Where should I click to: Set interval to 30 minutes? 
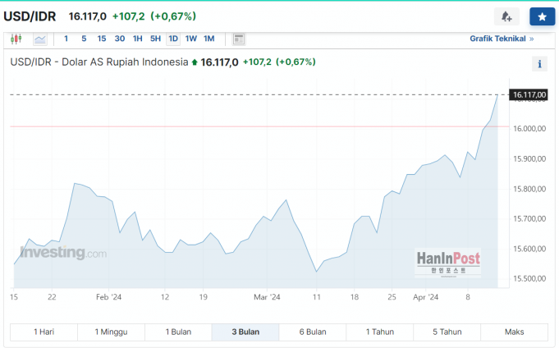pos(120,39)
